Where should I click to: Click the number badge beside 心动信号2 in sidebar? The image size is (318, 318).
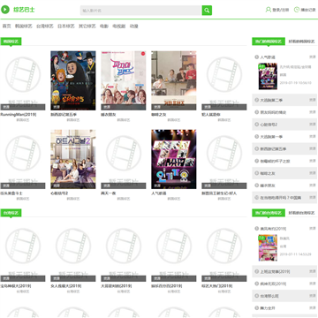tap(256, 125)
